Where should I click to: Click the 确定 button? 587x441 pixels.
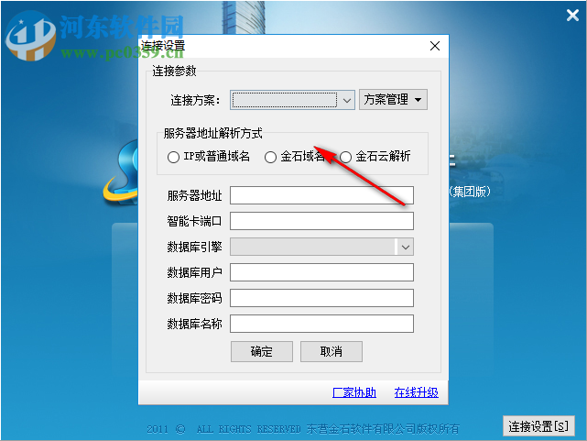[262, 351]
